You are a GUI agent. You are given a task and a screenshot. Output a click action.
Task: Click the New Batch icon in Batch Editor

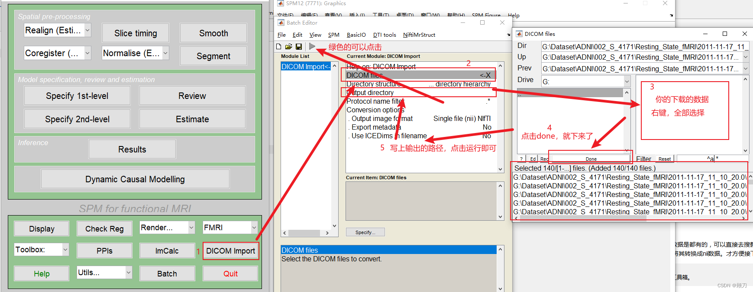[x=279, y=46]
